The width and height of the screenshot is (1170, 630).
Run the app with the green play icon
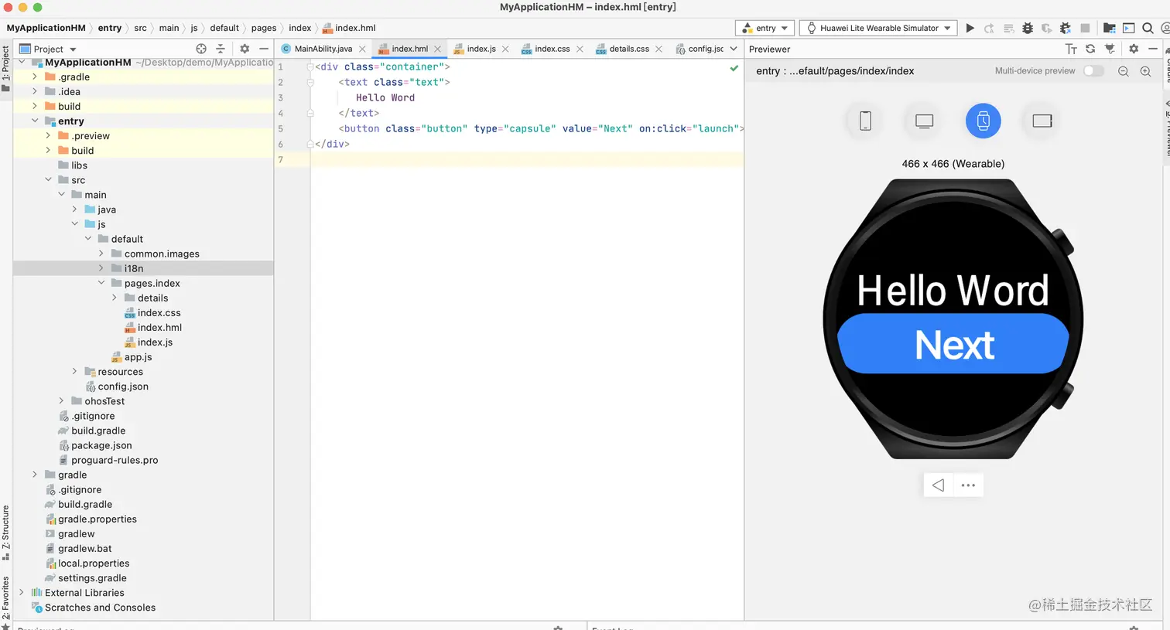pos(970,28)
